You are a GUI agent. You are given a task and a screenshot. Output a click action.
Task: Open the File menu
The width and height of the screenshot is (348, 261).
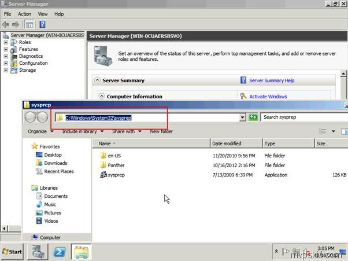pos(8,14)
